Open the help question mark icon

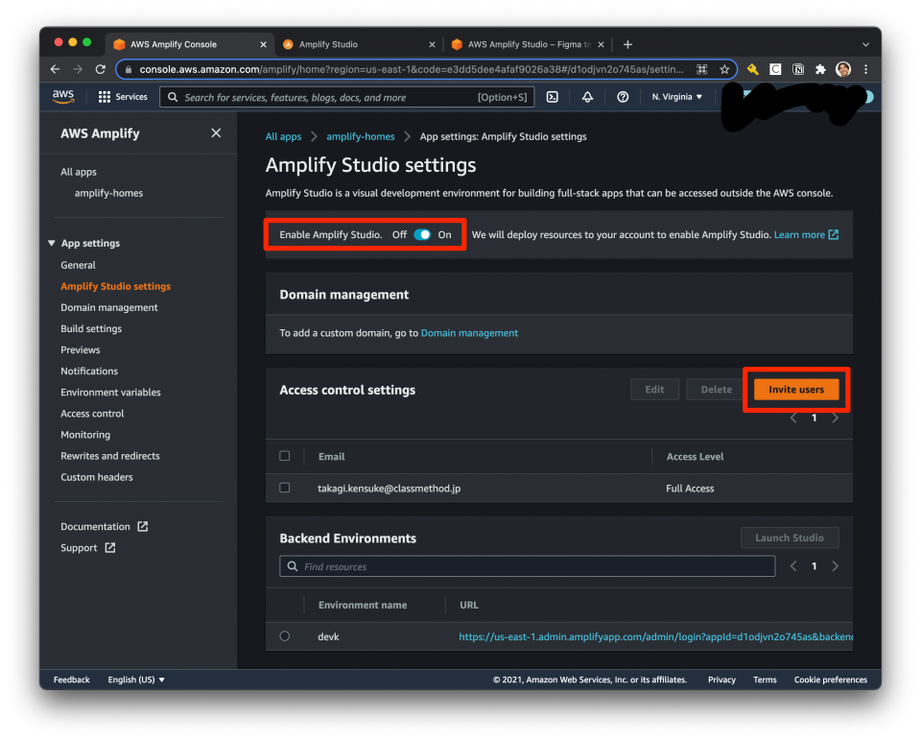click(x=623, y=97)
